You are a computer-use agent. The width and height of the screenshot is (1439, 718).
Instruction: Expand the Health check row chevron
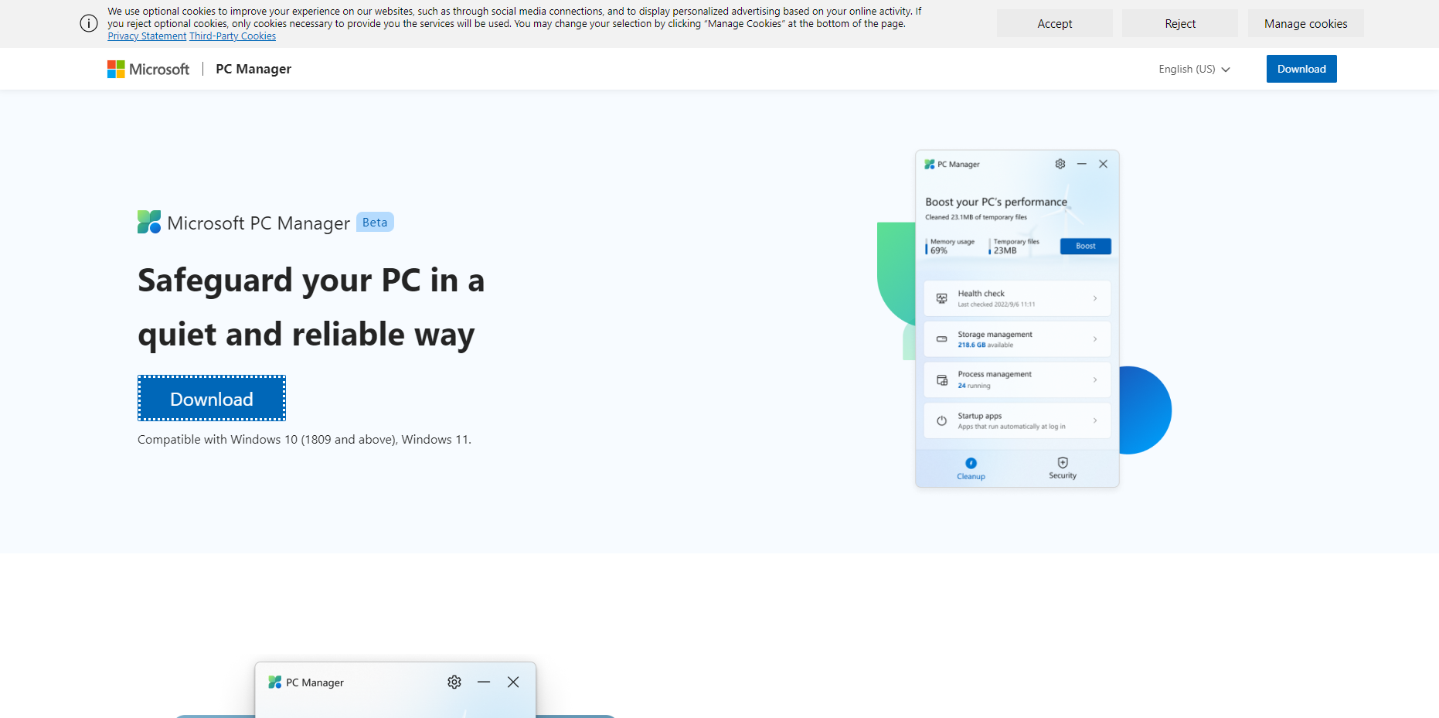(x=1095, y=298)
